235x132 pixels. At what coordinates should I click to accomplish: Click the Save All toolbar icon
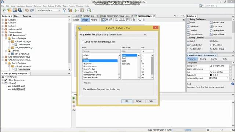20,11
